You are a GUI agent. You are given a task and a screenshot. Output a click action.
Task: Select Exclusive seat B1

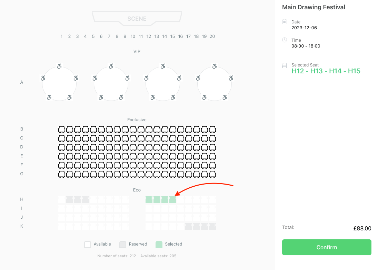pyautogui.click(x=62, y=129)
